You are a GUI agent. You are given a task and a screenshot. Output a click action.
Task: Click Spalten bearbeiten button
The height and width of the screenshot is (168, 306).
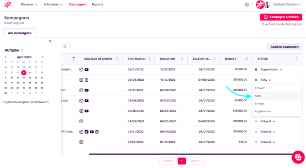(x=285, y=47)
